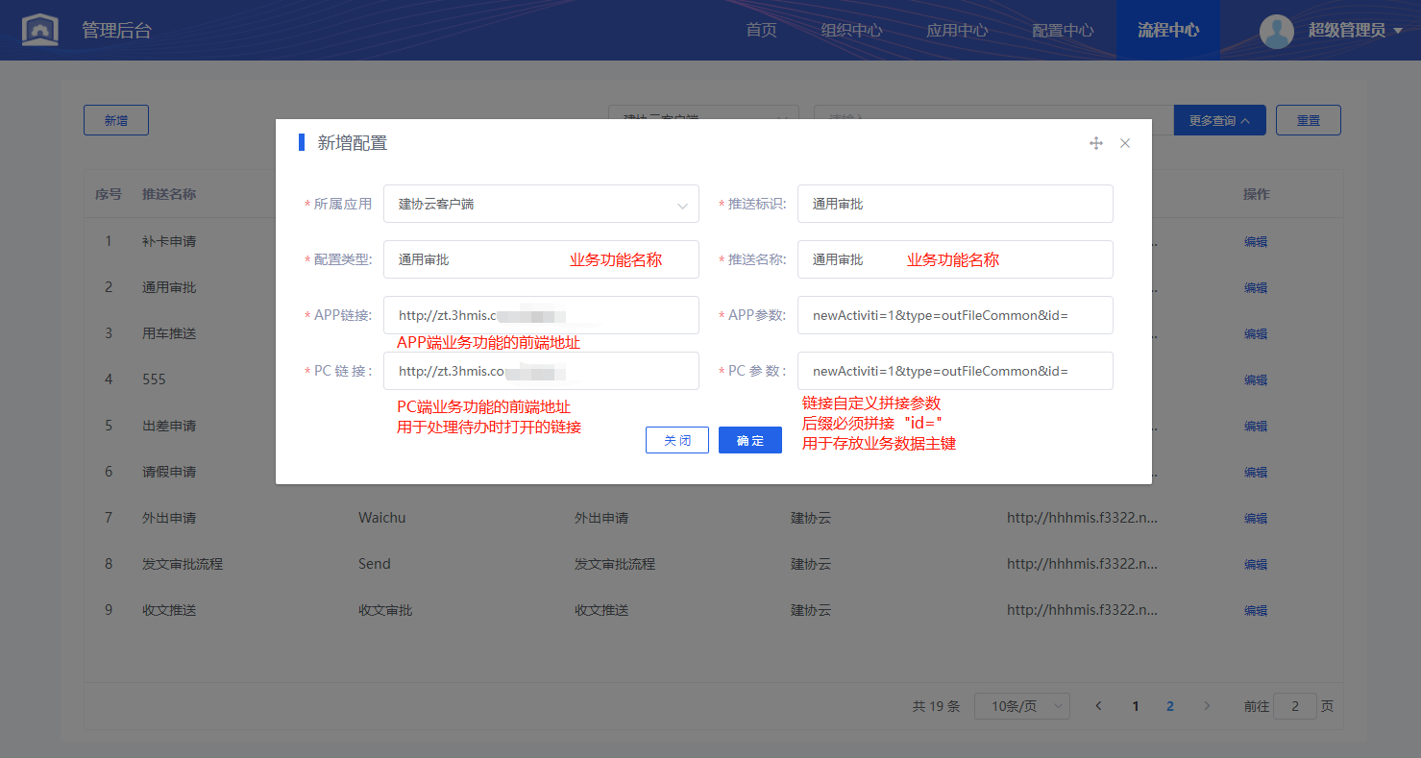Switch to 组织中心 menu
Image resolution: width=1421 pixels, height=758 pixels.
coord(851,30)
